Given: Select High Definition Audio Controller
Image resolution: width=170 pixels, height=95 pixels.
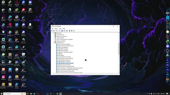Looking at the screenshot, I should click(x=66, y=63).
